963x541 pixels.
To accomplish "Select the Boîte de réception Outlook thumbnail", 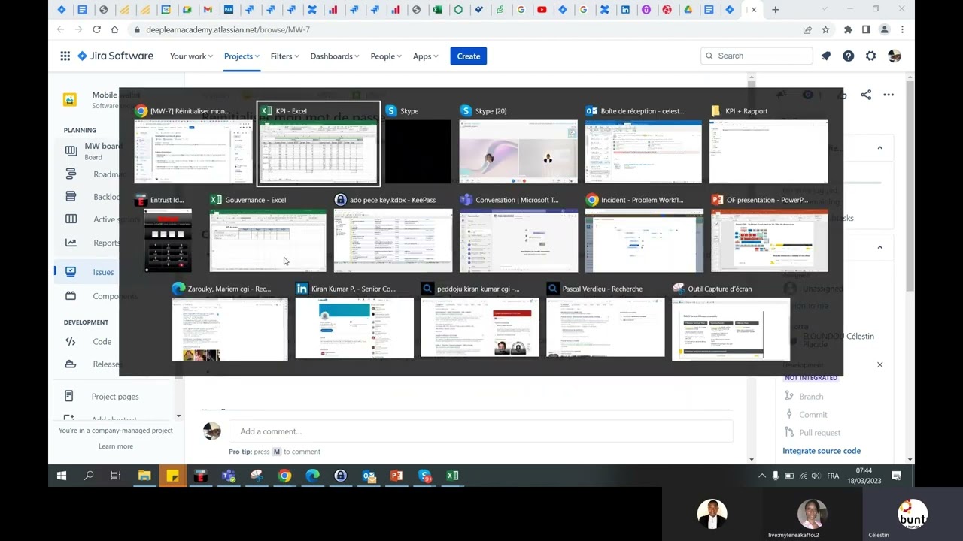I will pyautogui.click(x=643, y=144).
